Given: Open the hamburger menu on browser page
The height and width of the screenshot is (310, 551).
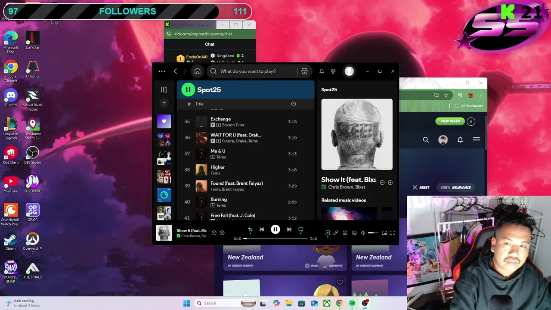Looking at the screenshot, I should 476,139.
